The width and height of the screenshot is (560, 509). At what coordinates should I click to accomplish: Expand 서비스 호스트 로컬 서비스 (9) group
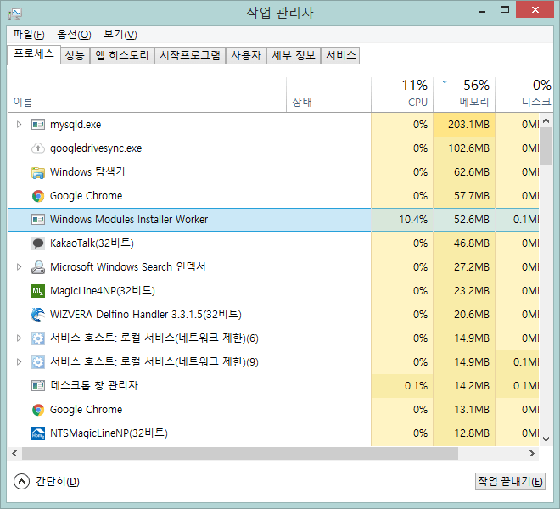(x=19, y=362)
